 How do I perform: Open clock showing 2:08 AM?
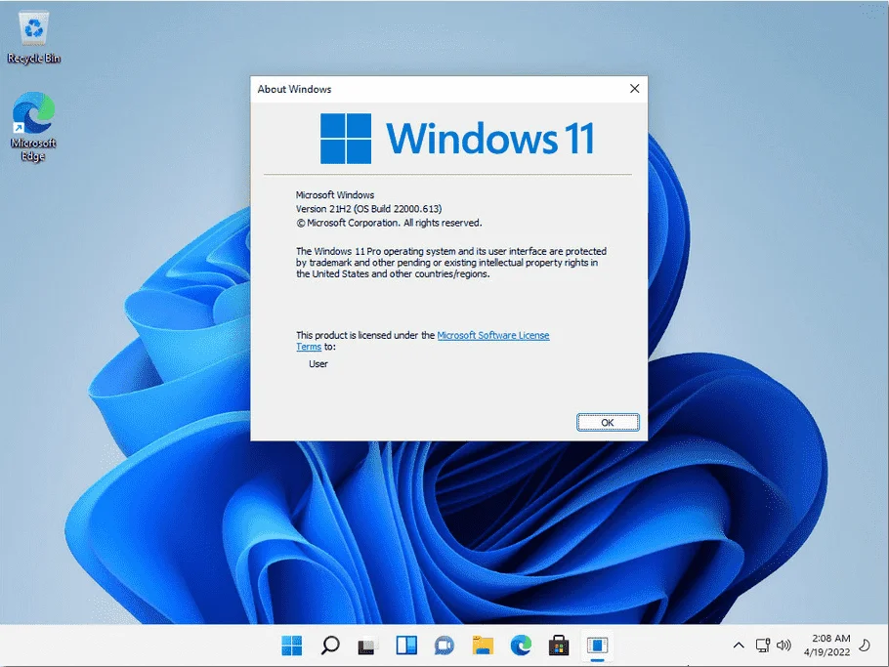tap(827, 646)
